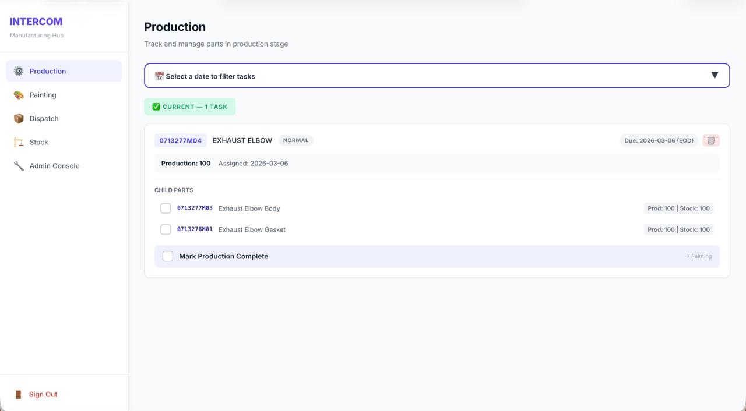Screen dimensions: 746x411
Task: Click the part number 0713277M04 badge
Action: [x=181, y=140]
